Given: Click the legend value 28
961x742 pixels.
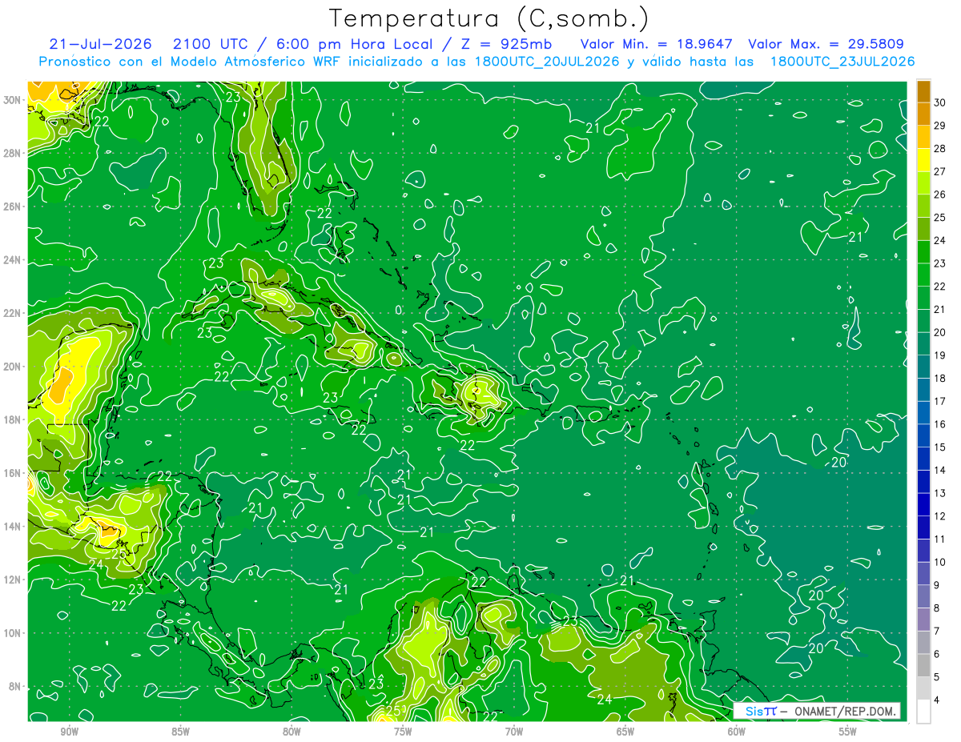Looking at the screenshot, I should tap(940, 148).
